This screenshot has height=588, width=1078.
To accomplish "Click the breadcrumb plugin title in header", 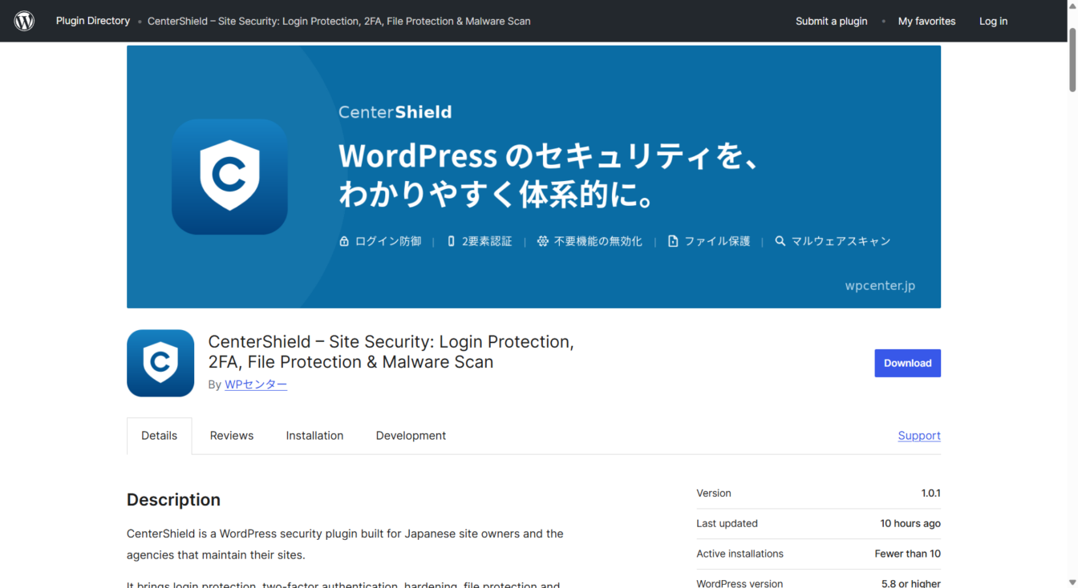I will tap(339, 21).
